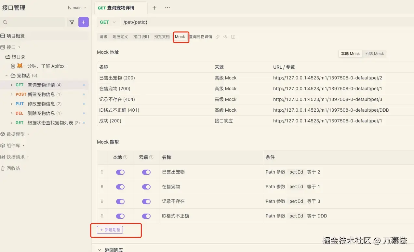The height and width of the screenshot is (252, 414).
Task: Click the purple plus add button
Action: coord(84,22)
